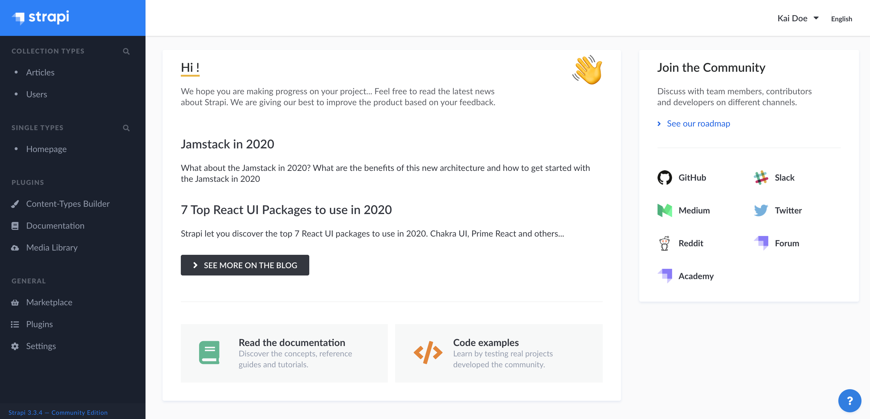Open the Marketplace

pyautogui.click(x=49, y=302)
